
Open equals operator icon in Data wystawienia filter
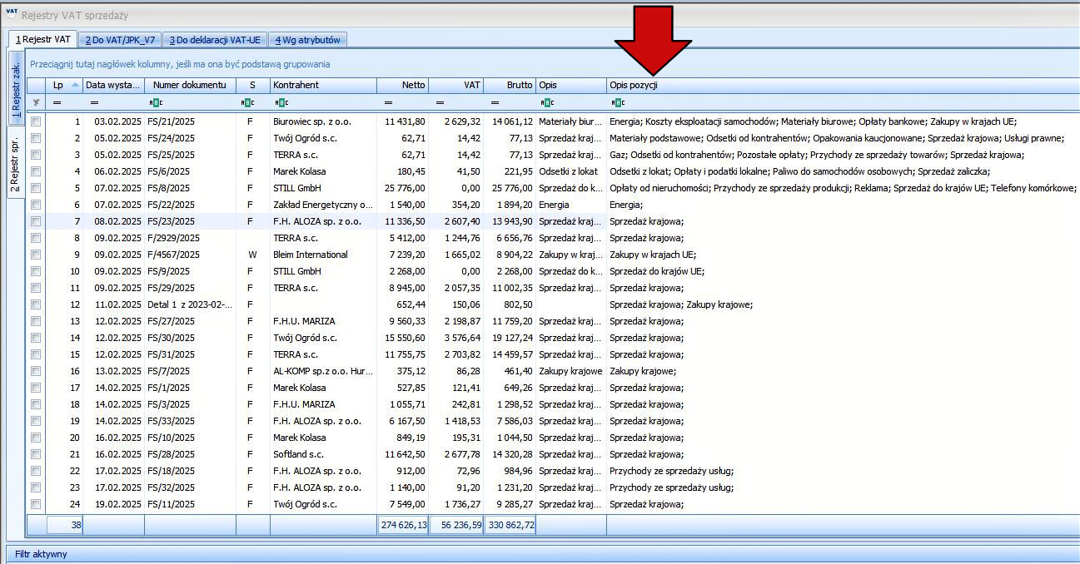tap(95, 103)
